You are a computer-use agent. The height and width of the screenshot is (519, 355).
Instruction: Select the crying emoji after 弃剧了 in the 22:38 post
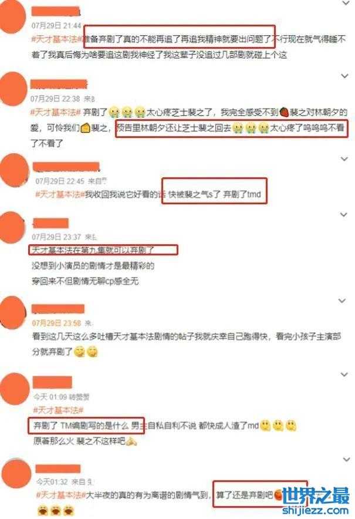pyautogui.click(x=115, y=113)
